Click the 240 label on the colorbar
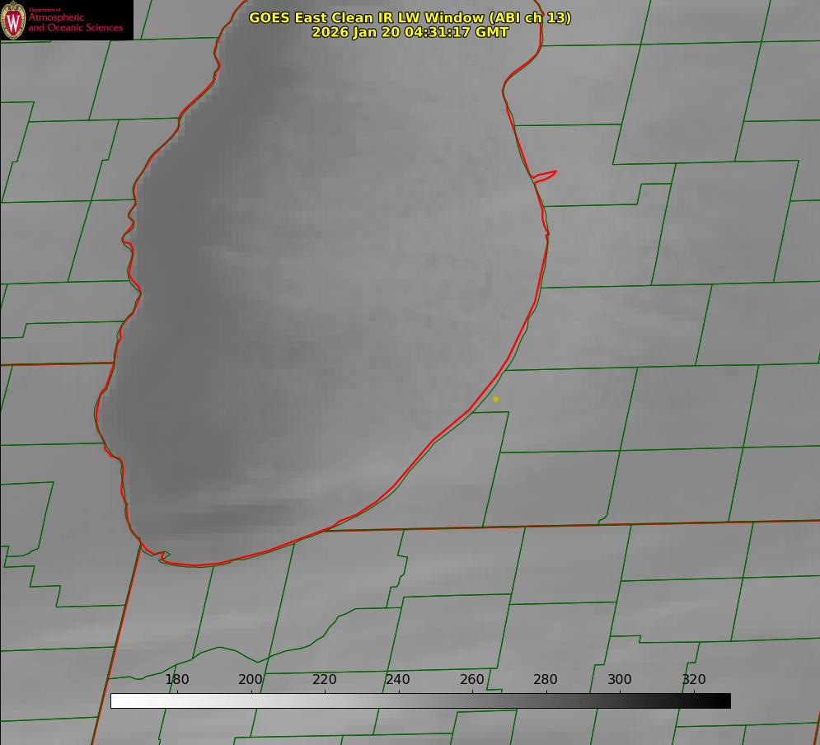This screenshot has width=820, height=745. coord(398,680)
